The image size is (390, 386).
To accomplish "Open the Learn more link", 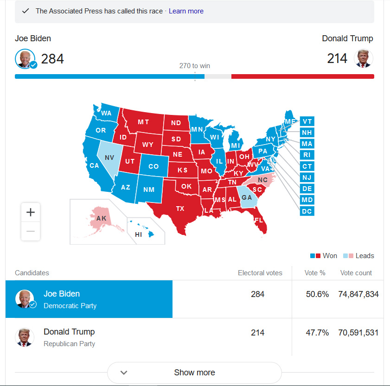I will pos(186,11).
